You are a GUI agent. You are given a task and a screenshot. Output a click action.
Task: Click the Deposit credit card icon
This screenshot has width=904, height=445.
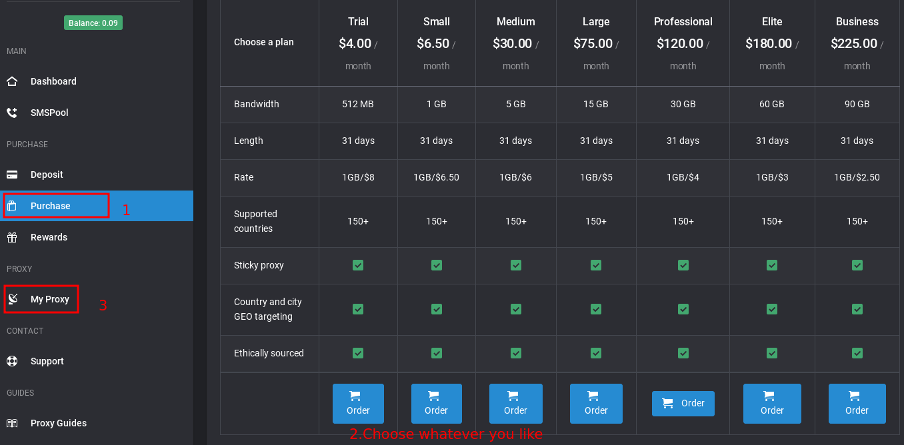12,175
